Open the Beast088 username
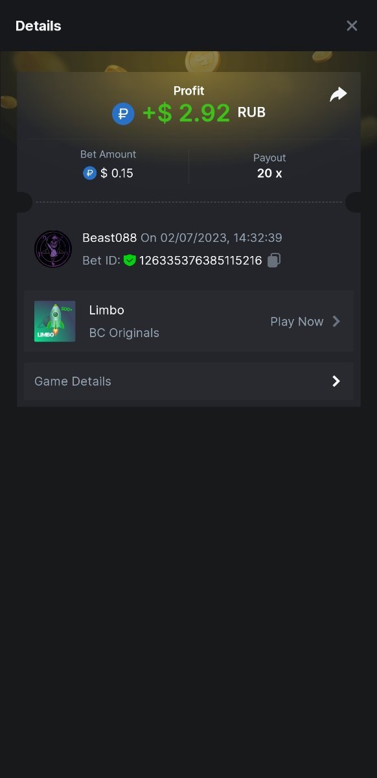This screenshot has width=377, height=778. click(109, 238)
